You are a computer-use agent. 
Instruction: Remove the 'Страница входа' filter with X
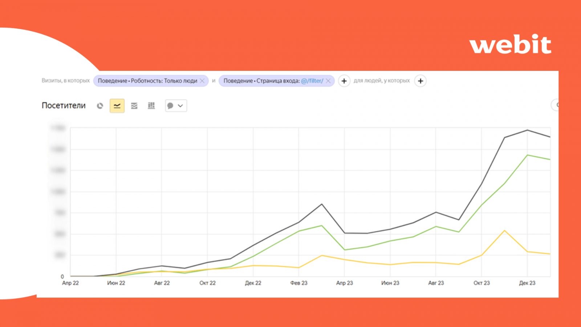[x=328, y=81]
